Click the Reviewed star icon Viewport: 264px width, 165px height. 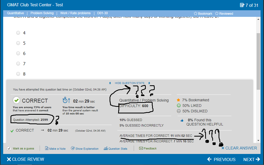(217, 13)
